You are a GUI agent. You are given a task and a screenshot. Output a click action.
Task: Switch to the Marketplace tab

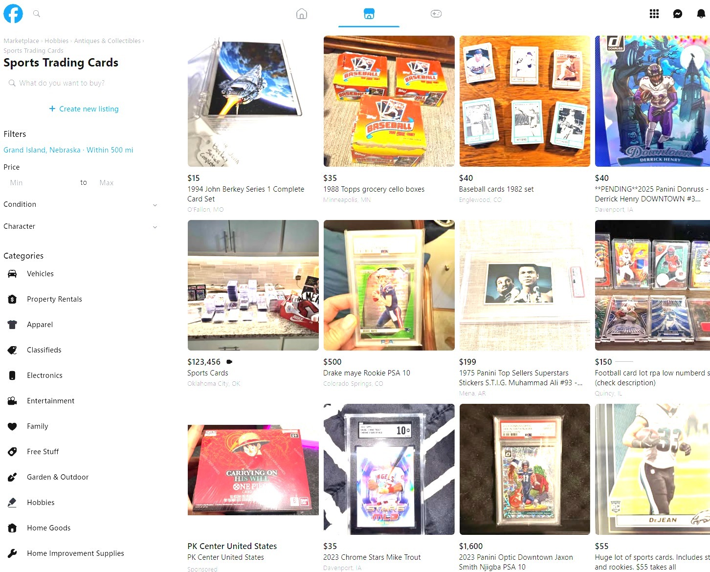pyautogui.click(x=369, y=14)
